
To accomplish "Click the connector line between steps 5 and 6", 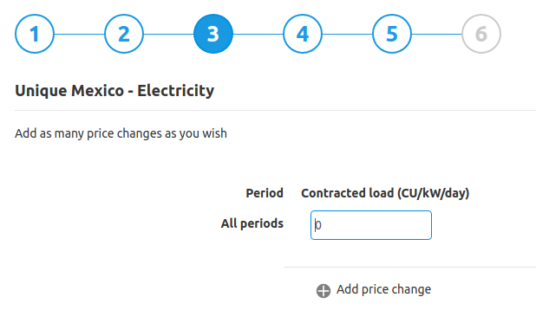I will click(x=436, y=34).
